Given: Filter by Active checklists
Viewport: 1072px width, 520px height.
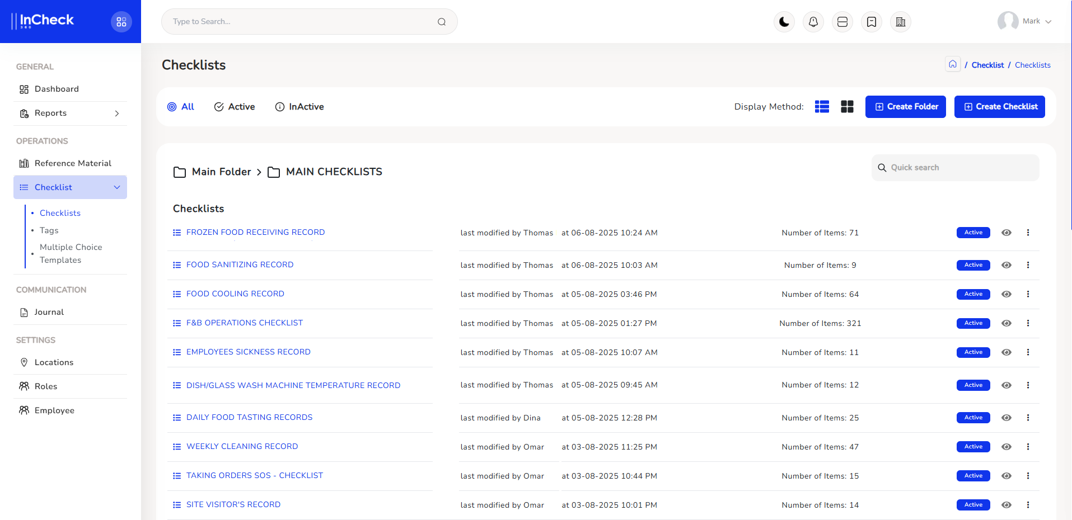Looking at the screenshot, I should pyautogui.click(x=235, y=107).
